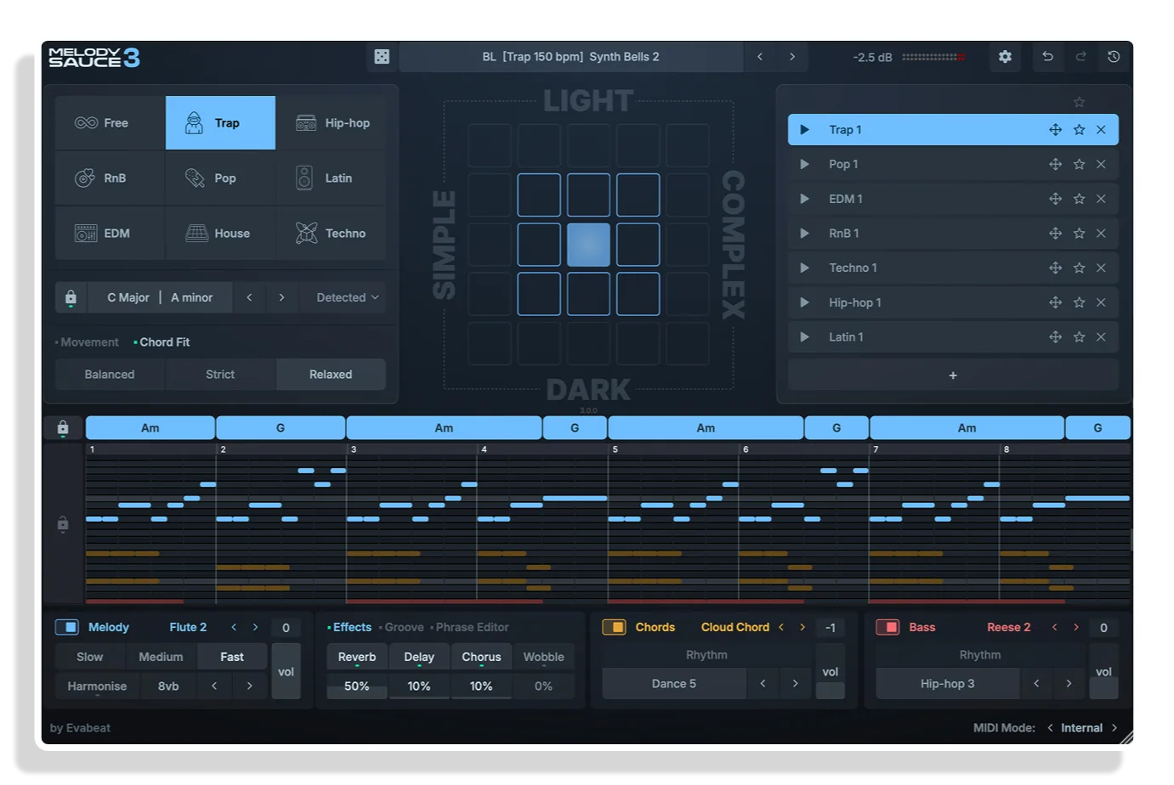Go to next preset in top bar
This screenshot has width=1174, height=785.
[x=792, y=57]
